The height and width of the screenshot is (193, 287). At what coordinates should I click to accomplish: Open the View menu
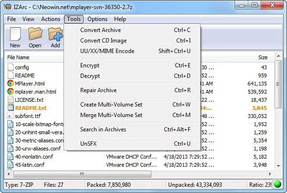coord(28,19)
